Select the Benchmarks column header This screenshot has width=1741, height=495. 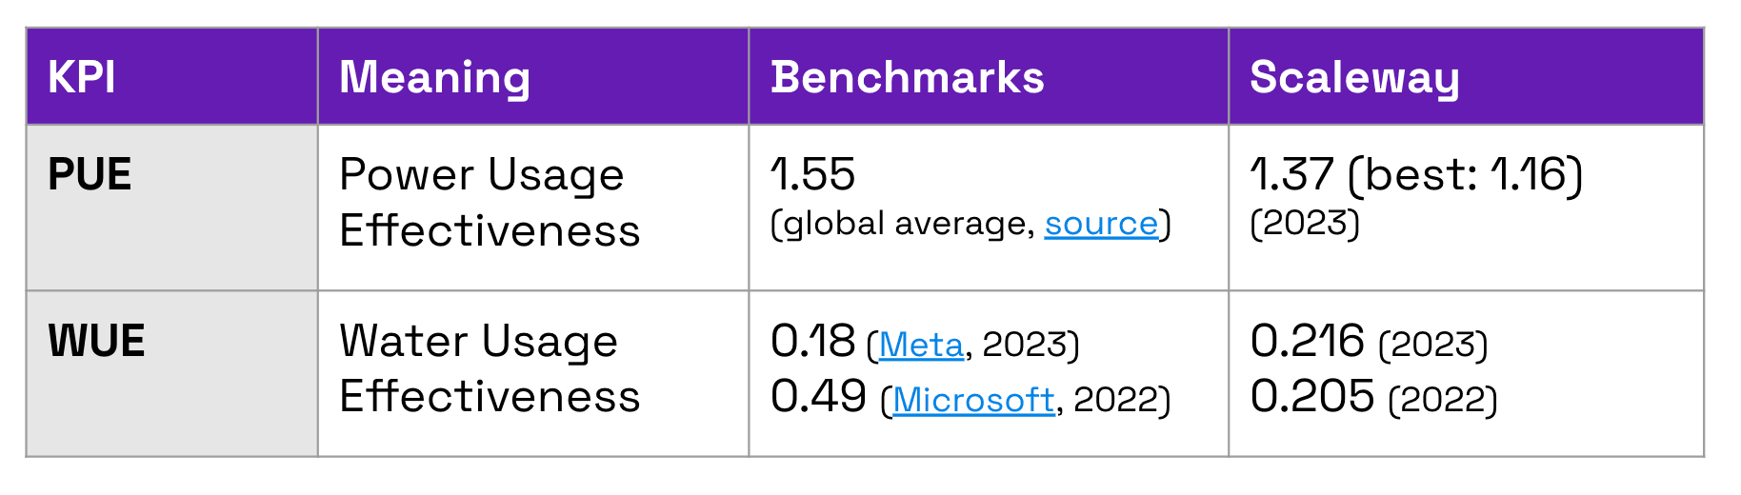[x=907, y=77]
